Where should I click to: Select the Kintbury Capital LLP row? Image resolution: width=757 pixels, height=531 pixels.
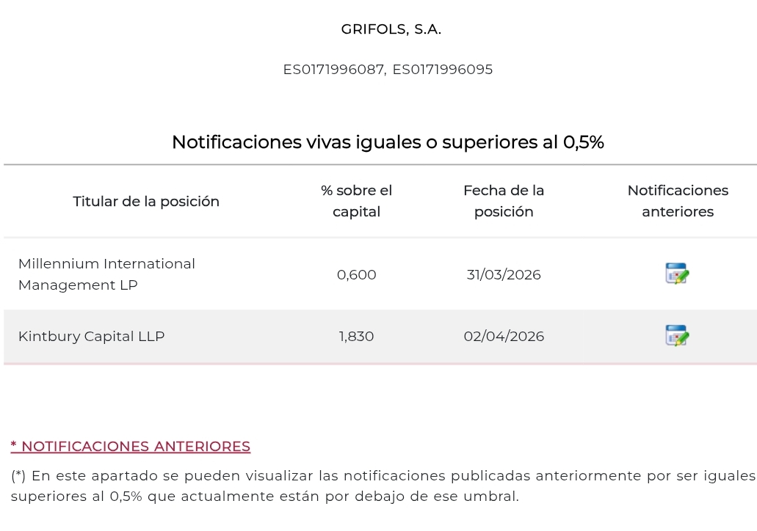coord(90,336)
